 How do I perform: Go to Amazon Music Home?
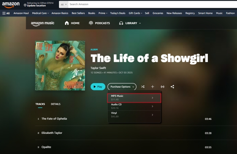click(72, 23)
